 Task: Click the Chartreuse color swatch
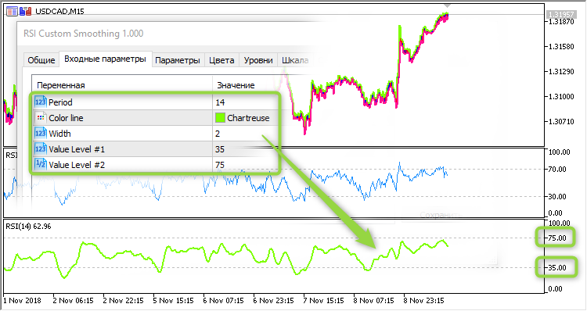[x=220, y=118]
